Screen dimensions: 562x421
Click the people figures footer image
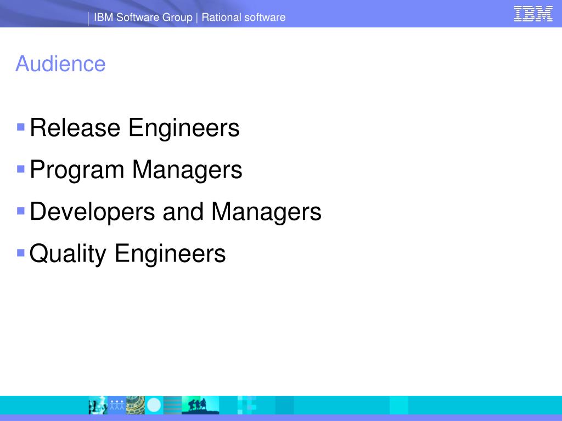click(x=117, y=405)
